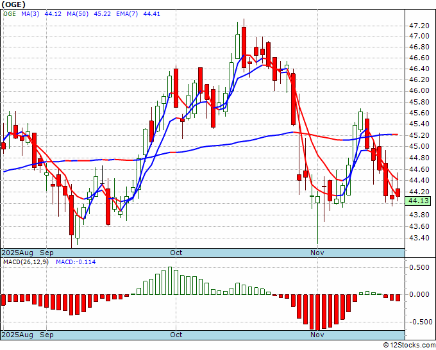Click the MACD:-0.114 value
Screen dimensions: 436x350
(76, 262)
